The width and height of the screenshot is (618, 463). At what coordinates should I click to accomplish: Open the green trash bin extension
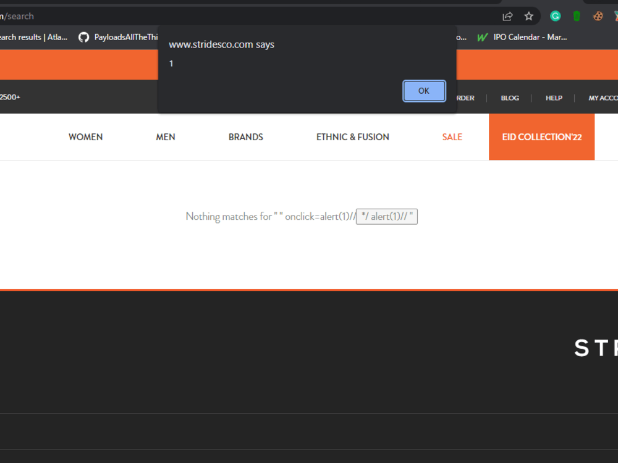577,16
